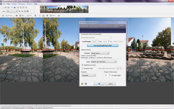This screenshot has height=109, width=174.
Task: Open the Camera type dropdown
Action: click(x=100, y=53)
